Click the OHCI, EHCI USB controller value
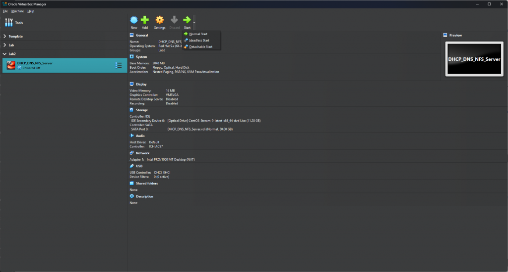Image resolution: width=508 pixels, height=272 pixels. tap(162, 173)
